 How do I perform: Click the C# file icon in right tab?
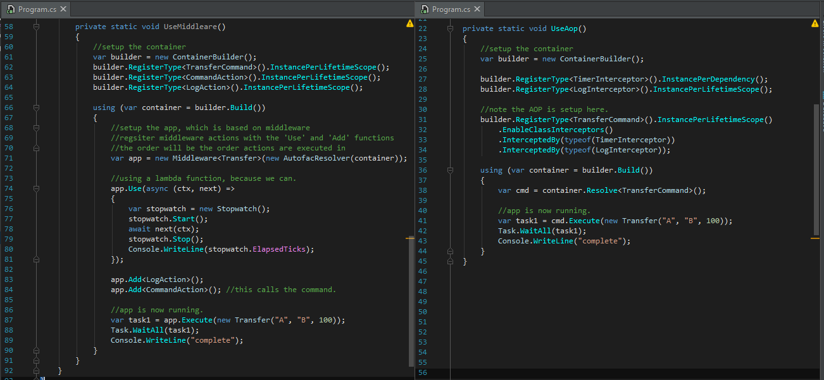(x=425, y=9)
